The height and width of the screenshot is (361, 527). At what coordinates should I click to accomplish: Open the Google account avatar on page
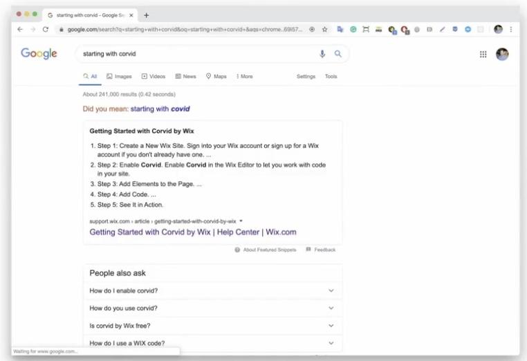[x=502, y=54]
